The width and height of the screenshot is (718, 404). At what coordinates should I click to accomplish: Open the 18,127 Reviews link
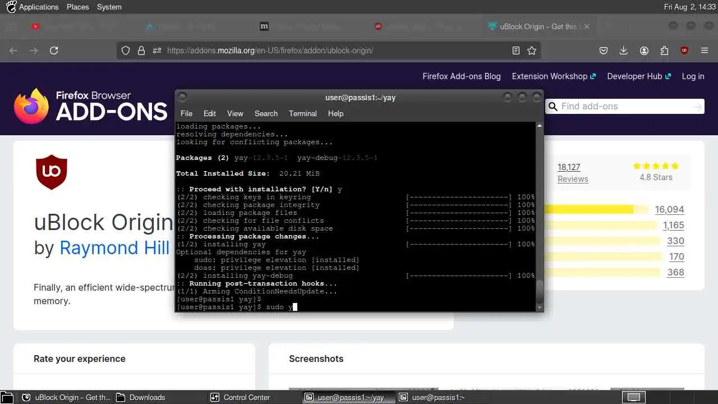coord(573,173)
